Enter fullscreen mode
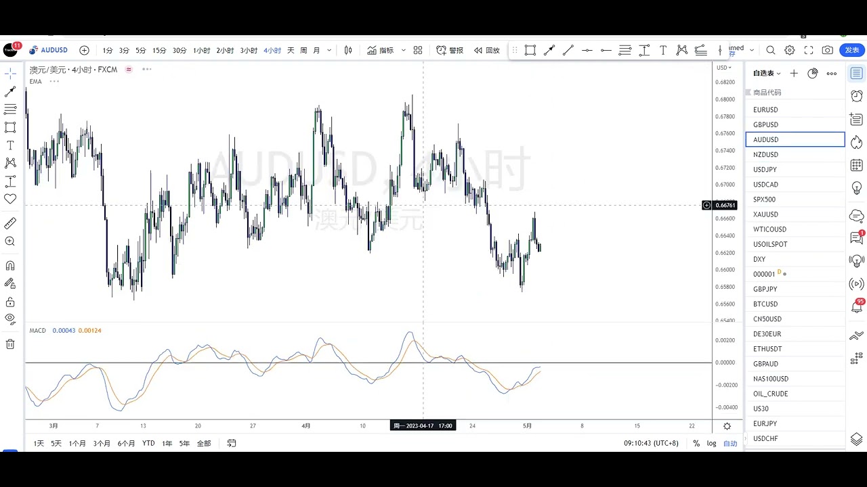867x487 pixels. pyautogui.click(x=809, y=50)
